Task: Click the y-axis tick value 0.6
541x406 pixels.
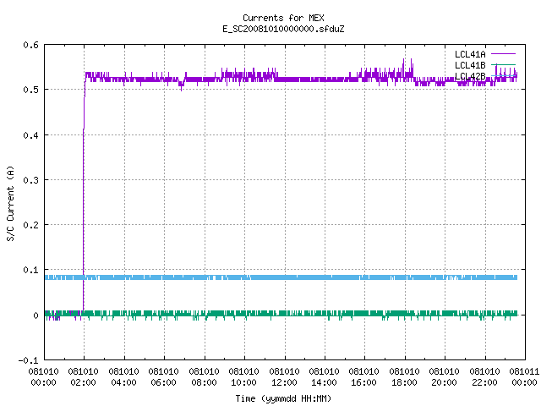Action: pyautogui.click(x=30, y=45)
